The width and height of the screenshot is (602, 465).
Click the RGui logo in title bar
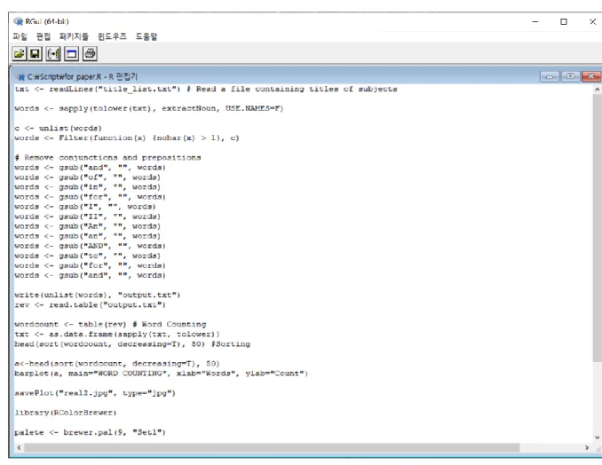[18, 21]
